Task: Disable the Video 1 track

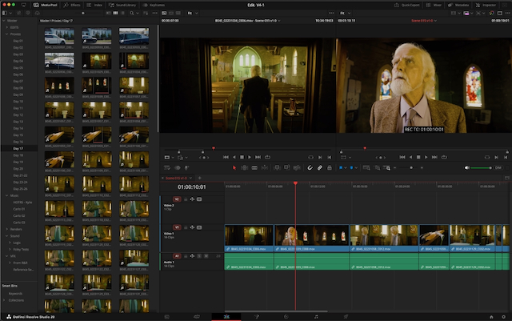Action: click(x=199, y=227)
